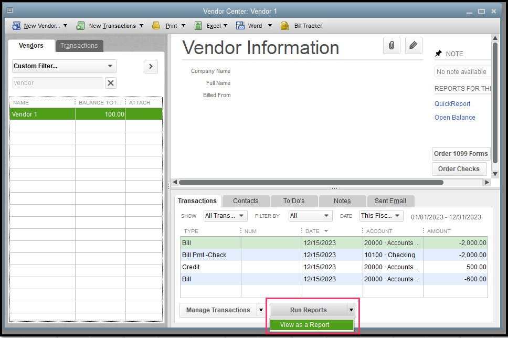The width and height of the screenshot is (508, 338).
Task: Switch to the Notes tab
Action: [342, 201]
